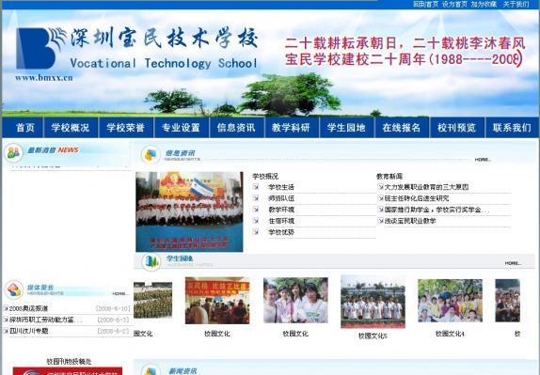This screenshot has height=375, width=540.
Task: Select 联系我们 in the navigation bar
Action: [512, 128]
